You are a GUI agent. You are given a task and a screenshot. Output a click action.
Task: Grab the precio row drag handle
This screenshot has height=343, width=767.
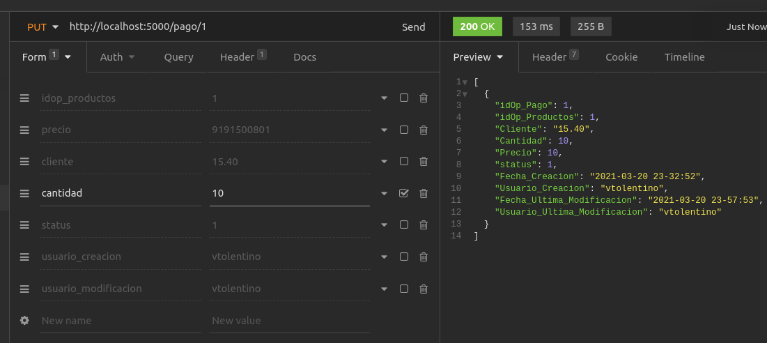pyautogui.click(x=24, y=130)
